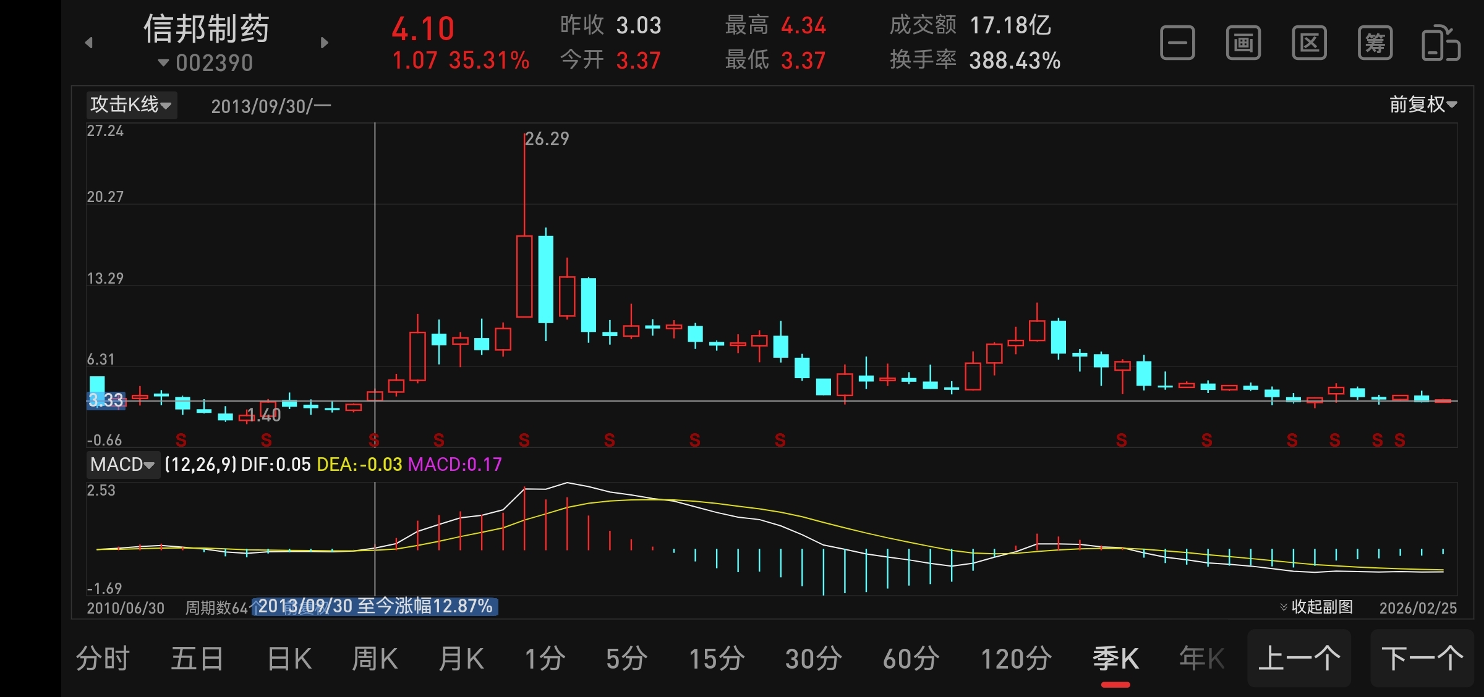Open the 前复权 adjustment dropdown
This screenshot has width=1484, height=697.
(x=1423, y=104)
